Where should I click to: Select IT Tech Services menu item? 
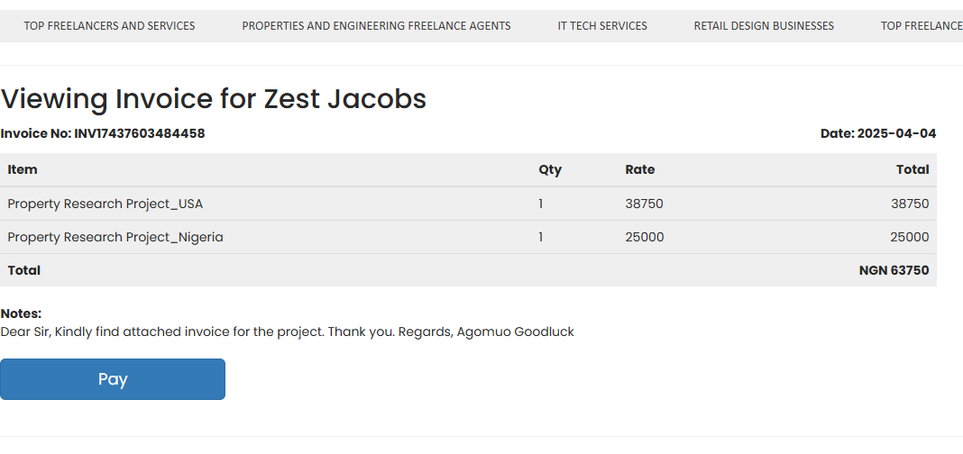coord(602,26)
